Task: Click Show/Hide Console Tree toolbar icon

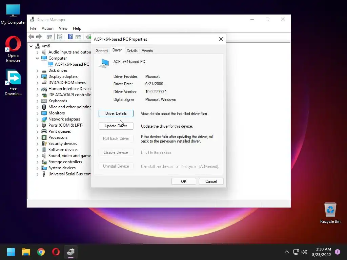Action: pos(49,37)
